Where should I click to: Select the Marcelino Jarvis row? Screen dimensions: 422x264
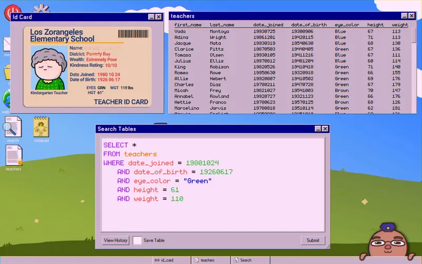291,108
